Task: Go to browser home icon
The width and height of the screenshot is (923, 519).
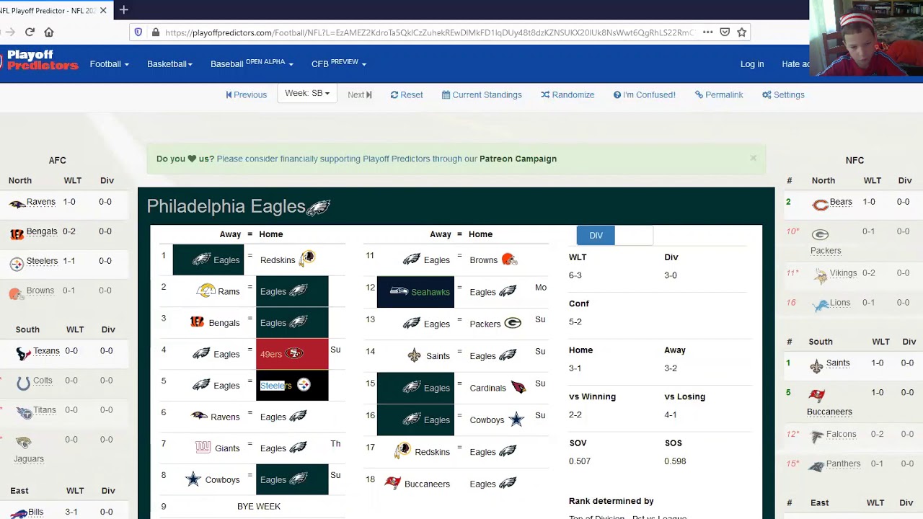Action: [49, 32]
